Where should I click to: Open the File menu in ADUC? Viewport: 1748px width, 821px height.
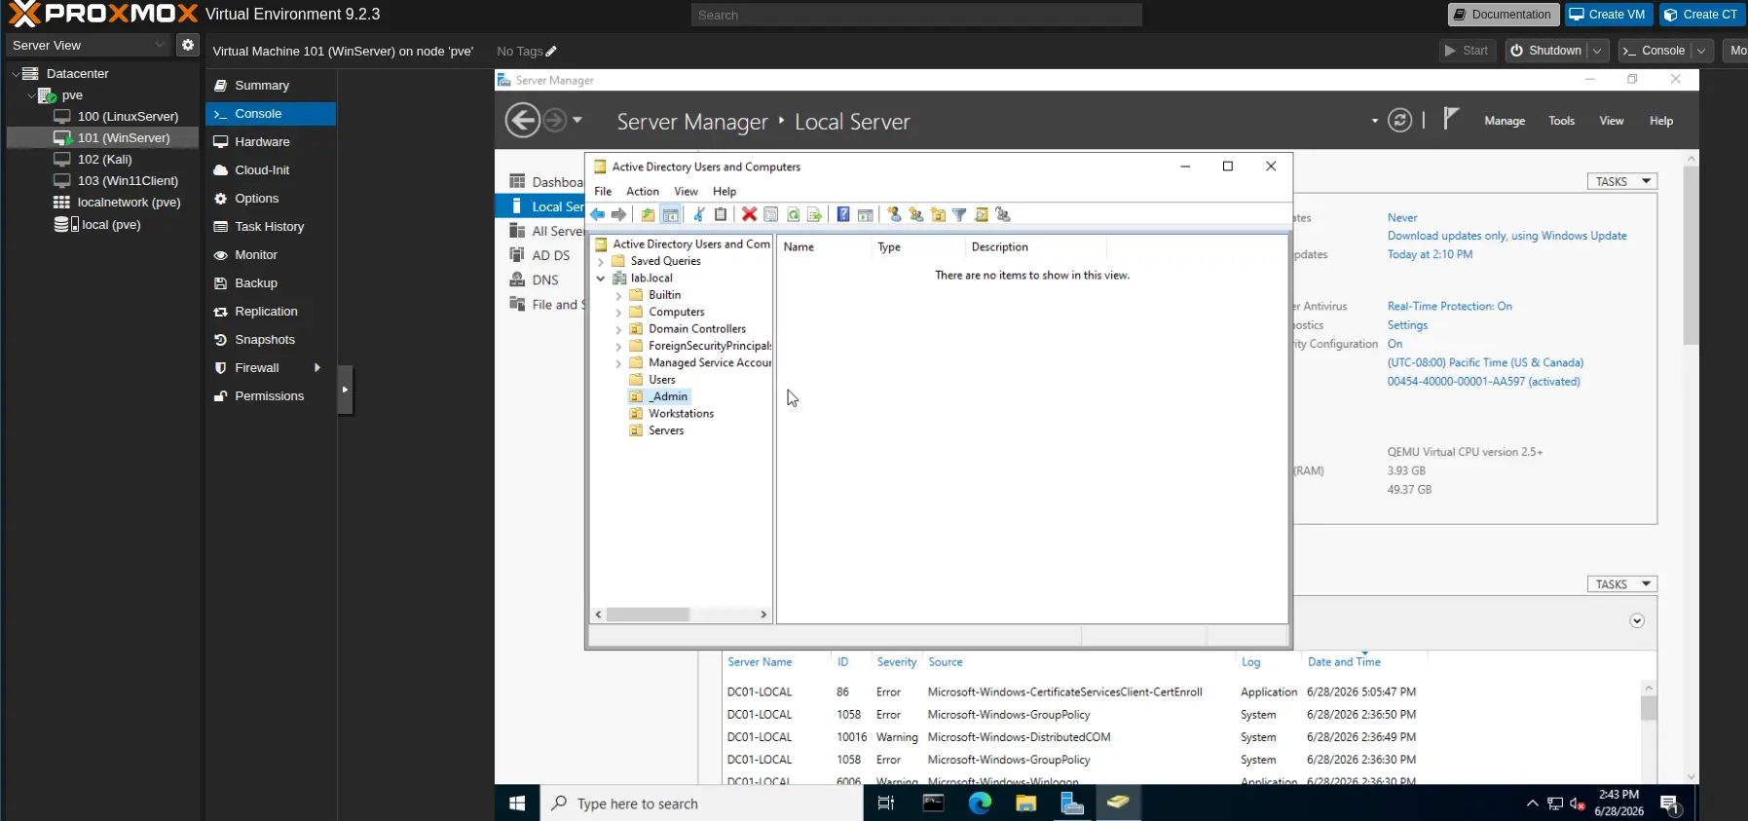(x=603, y=191)
